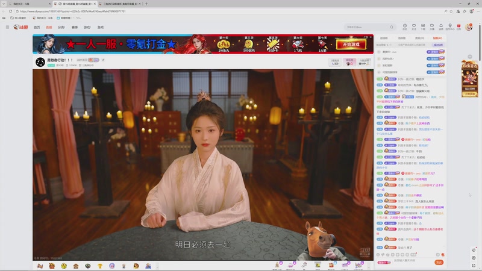Open the bilibili 哔哩哔哩 bookmark
Viewport: 482px width, 271px height.
click(x=69, y=18)
